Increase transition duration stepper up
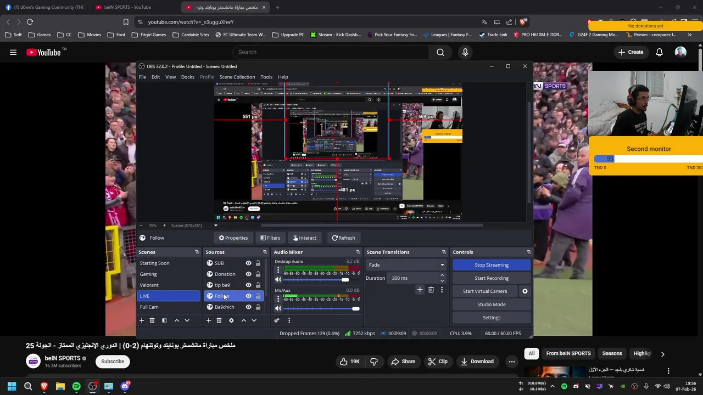 pos(442,276)
